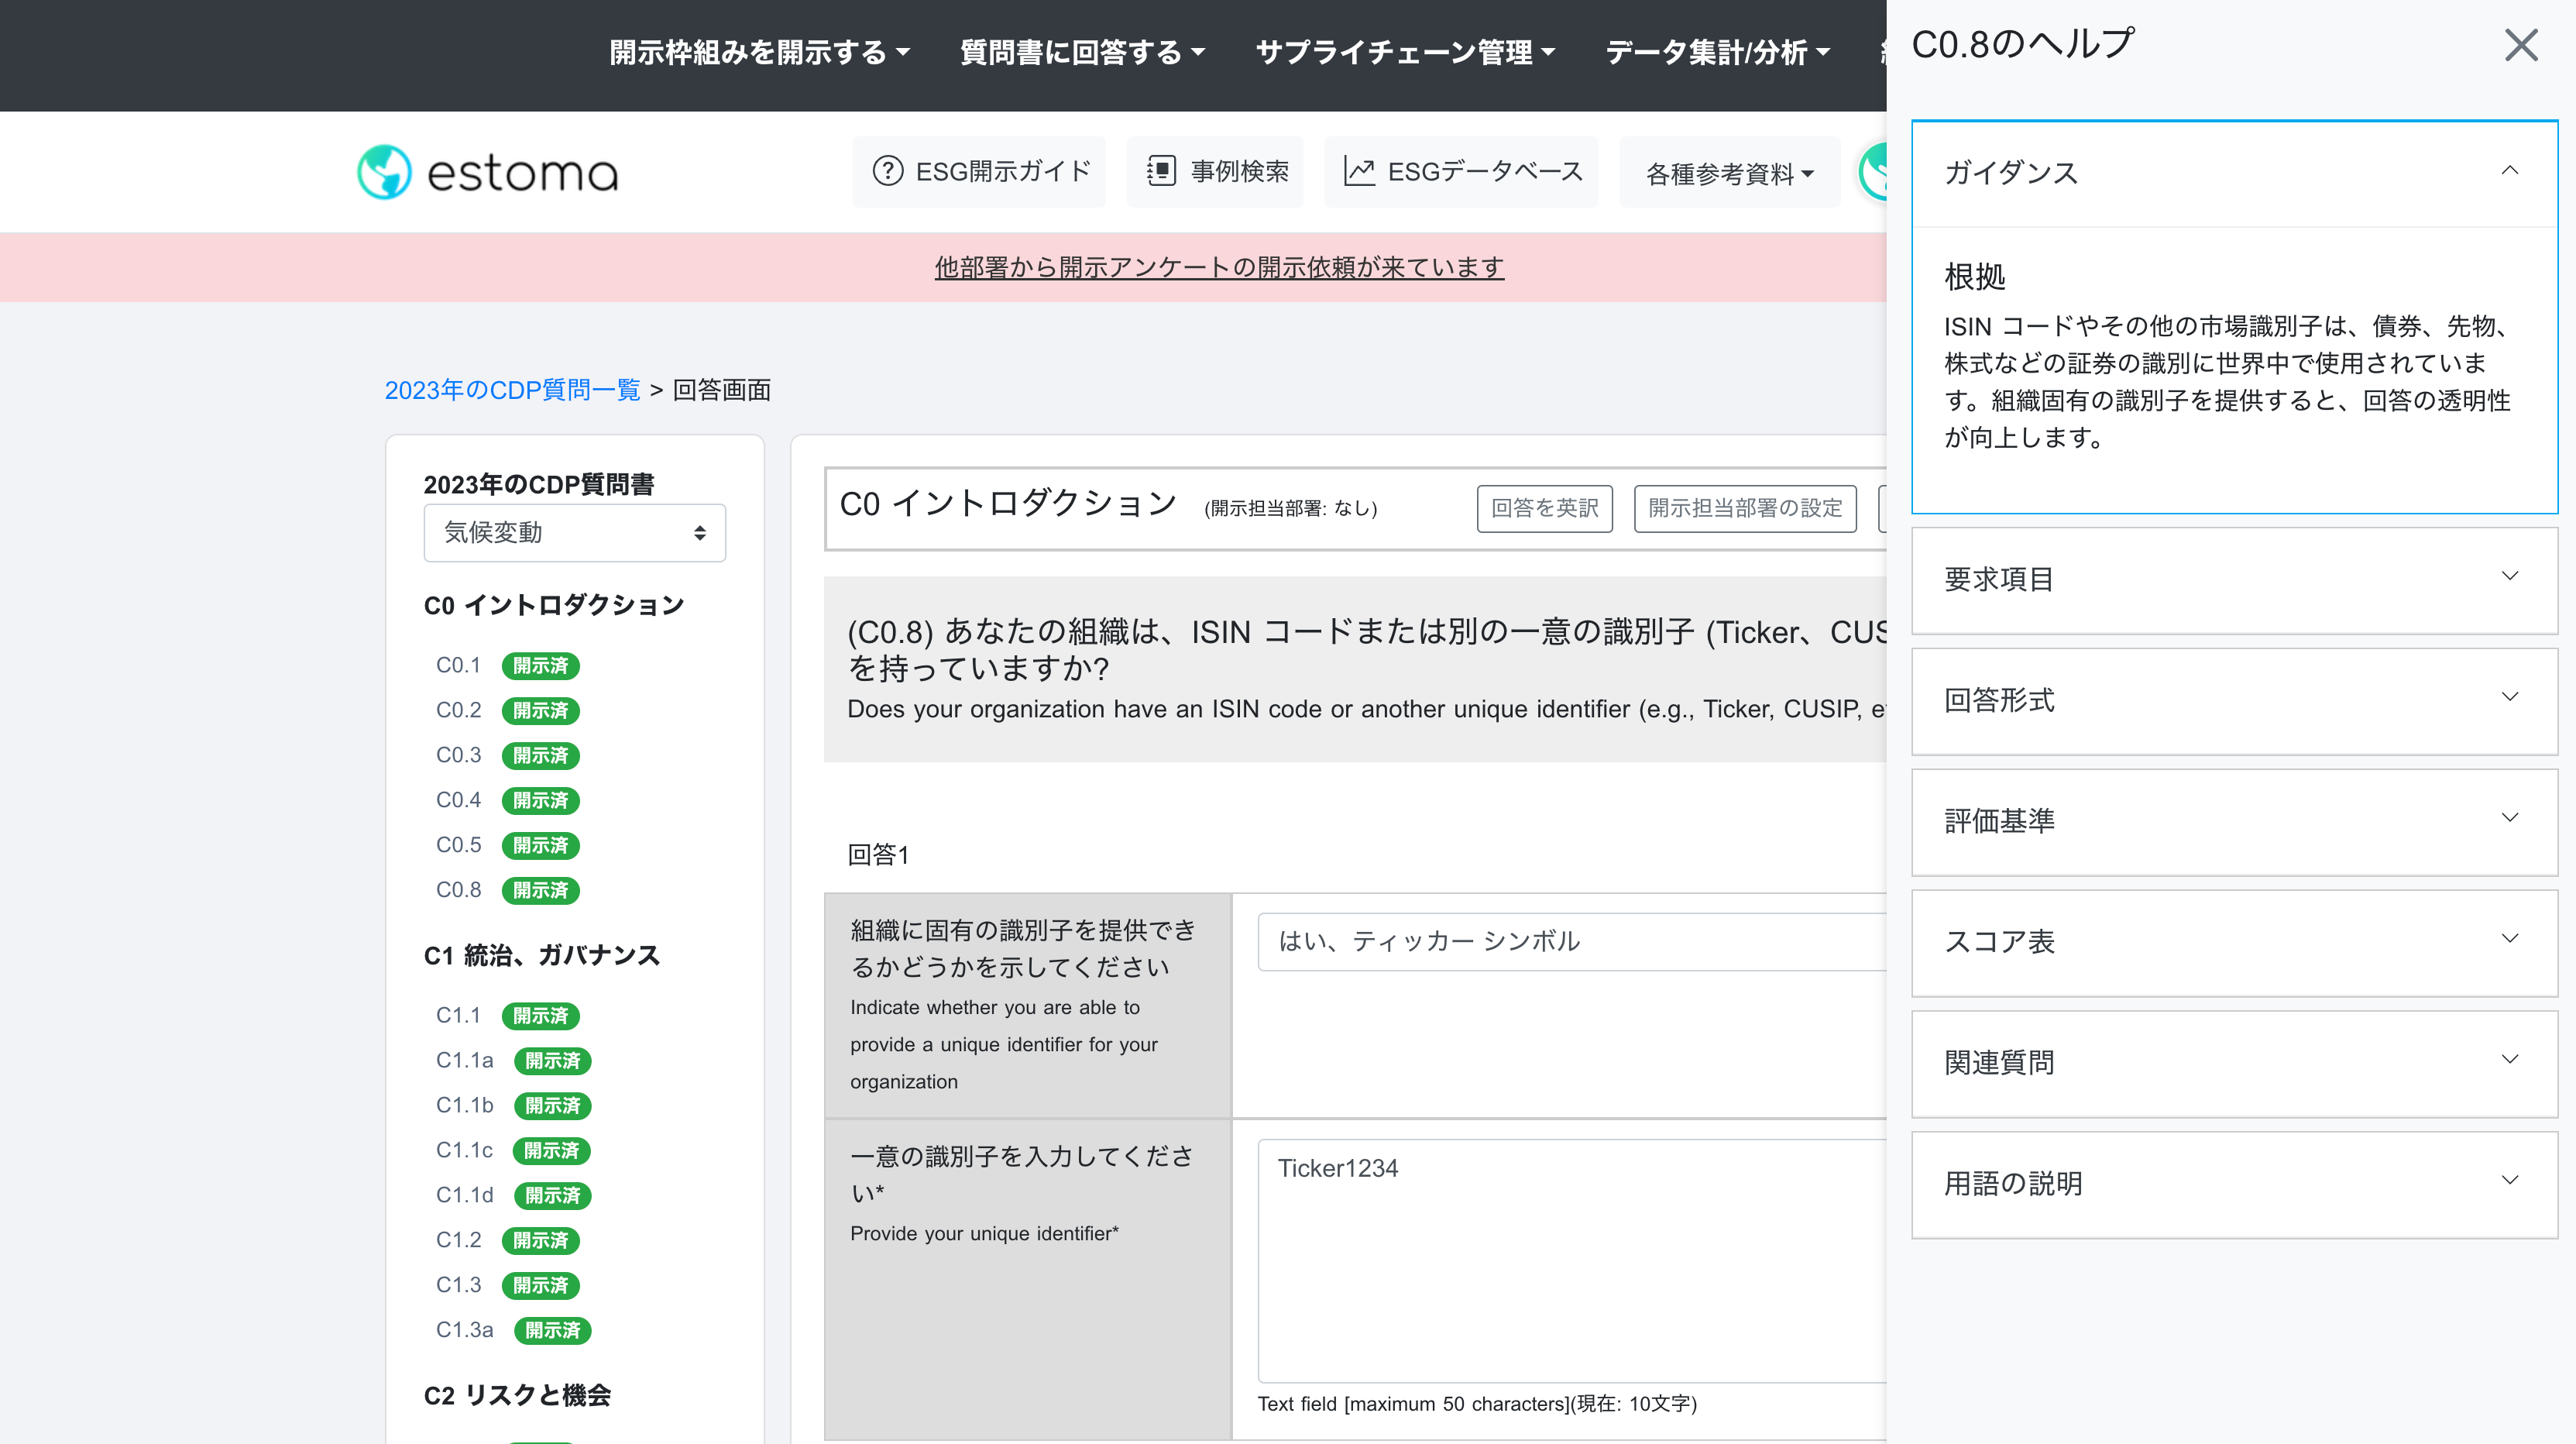
Task: Open the 気候変動 questionnaire dropdown
Action: pos(574,532)
